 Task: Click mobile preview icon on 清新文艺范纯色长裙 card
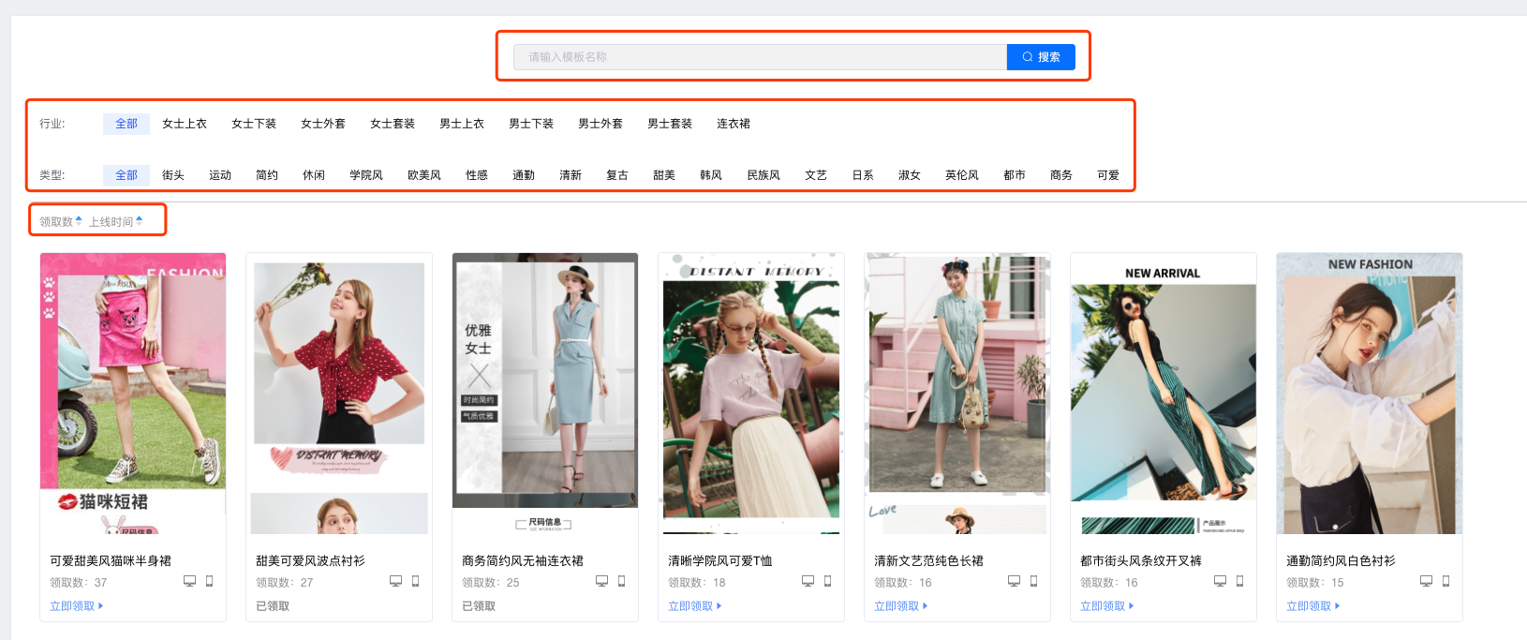click(1033, 581)
